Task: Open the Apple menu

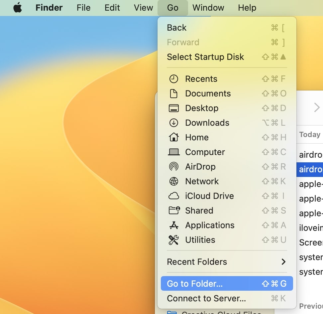Action: coord(18,8)
